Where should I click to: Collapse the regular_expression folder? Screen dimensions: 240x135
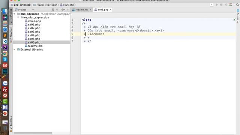[x=18, y=18]
